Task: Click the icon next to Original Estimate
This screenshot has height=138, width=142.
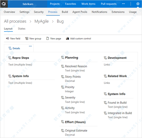Action: click(x=62, y=131)
